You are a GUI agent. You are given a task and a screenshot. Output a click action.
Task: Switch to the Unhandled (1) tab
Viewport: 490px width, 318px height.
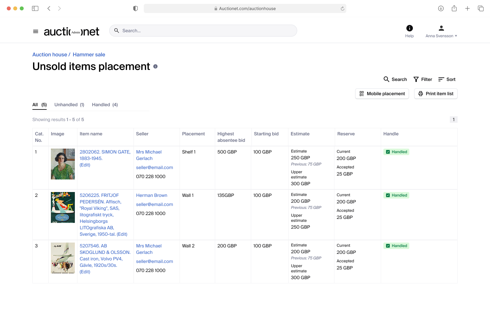click(x=69, y=105)
